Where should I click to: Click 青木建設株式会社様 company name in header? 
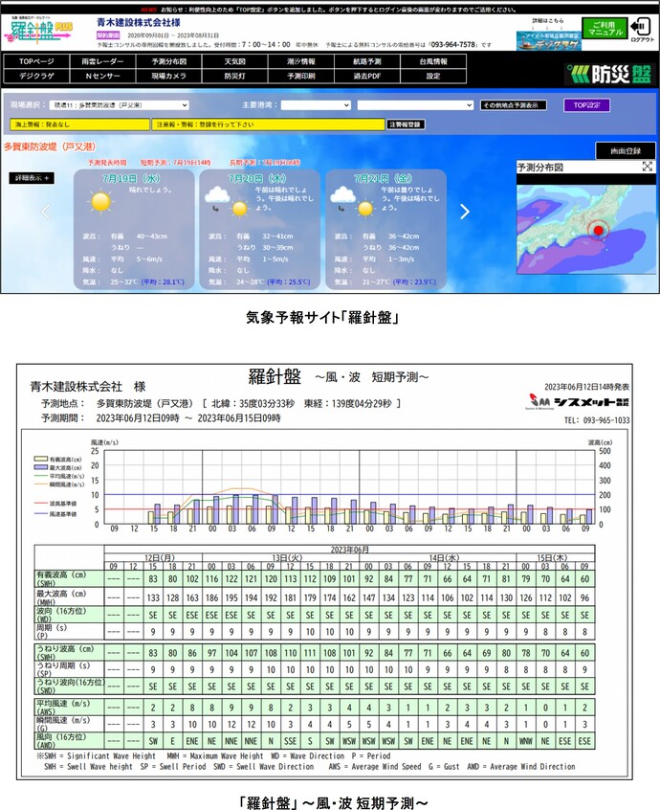[139, 23]
